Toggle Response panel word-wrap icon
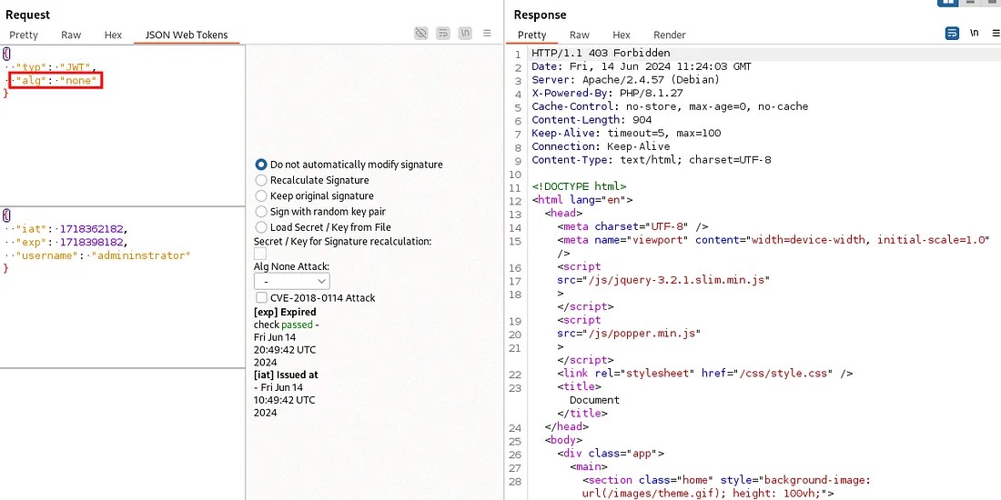The height and width of the screenshot is (500, 1001). [952, 34]
